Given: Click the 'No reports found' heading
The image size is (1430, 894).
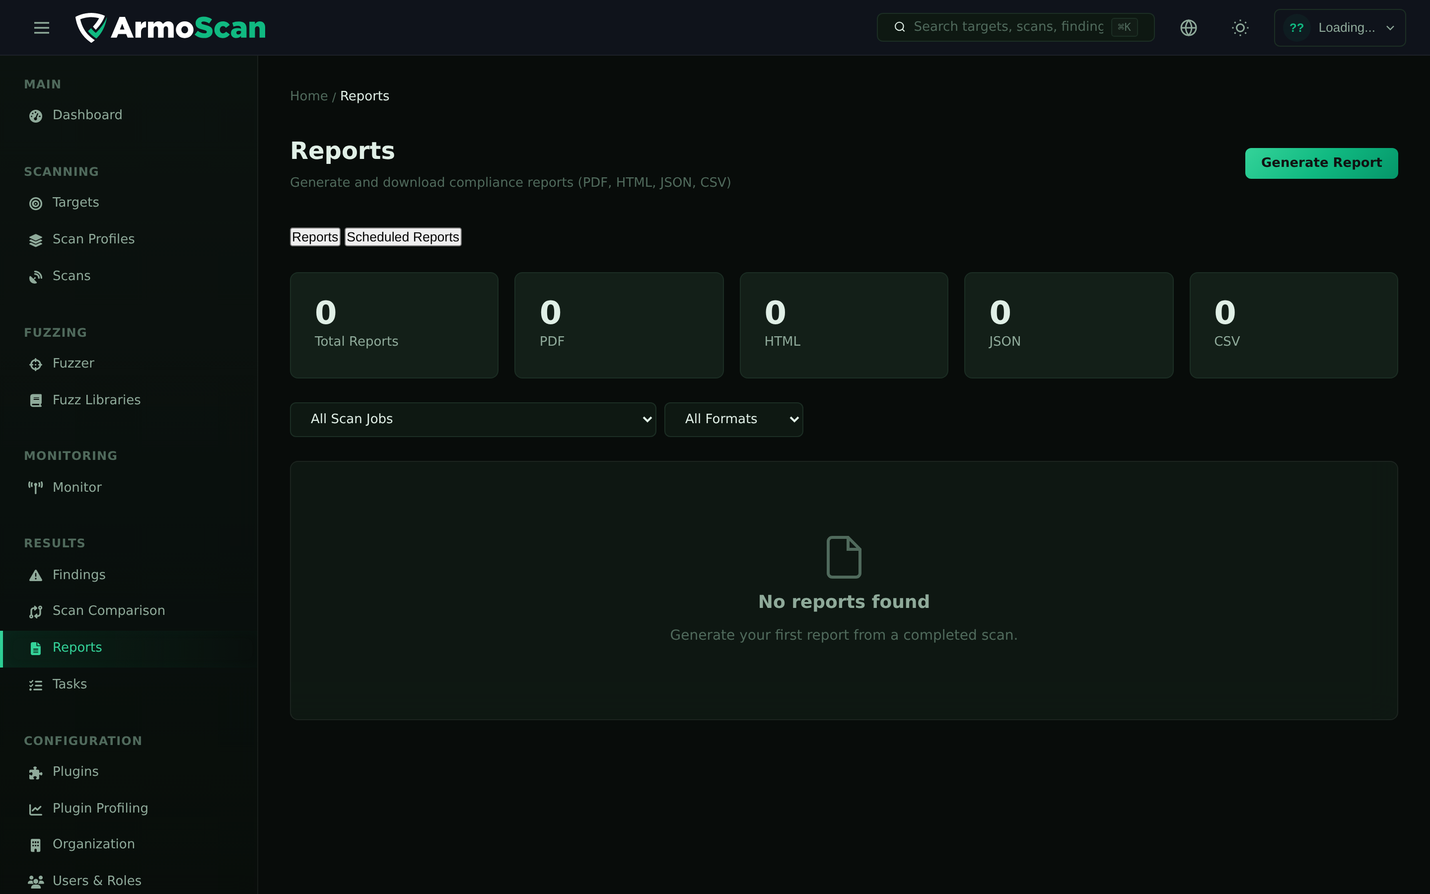Looking at the screenshot, I should [x=843, y=602].
